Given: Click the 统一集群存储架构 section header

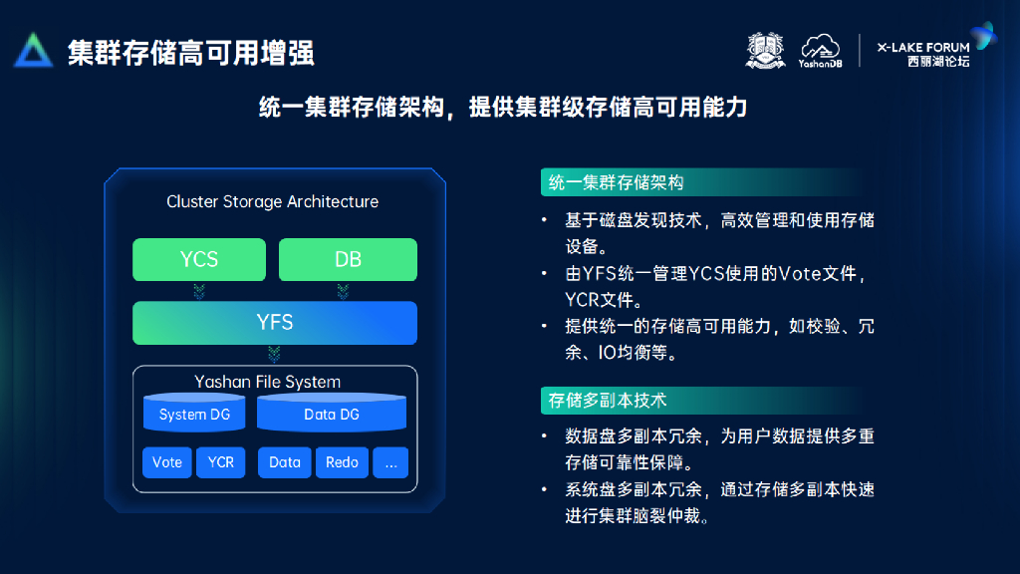Looking at the screenshot, I should coord(617,182).
